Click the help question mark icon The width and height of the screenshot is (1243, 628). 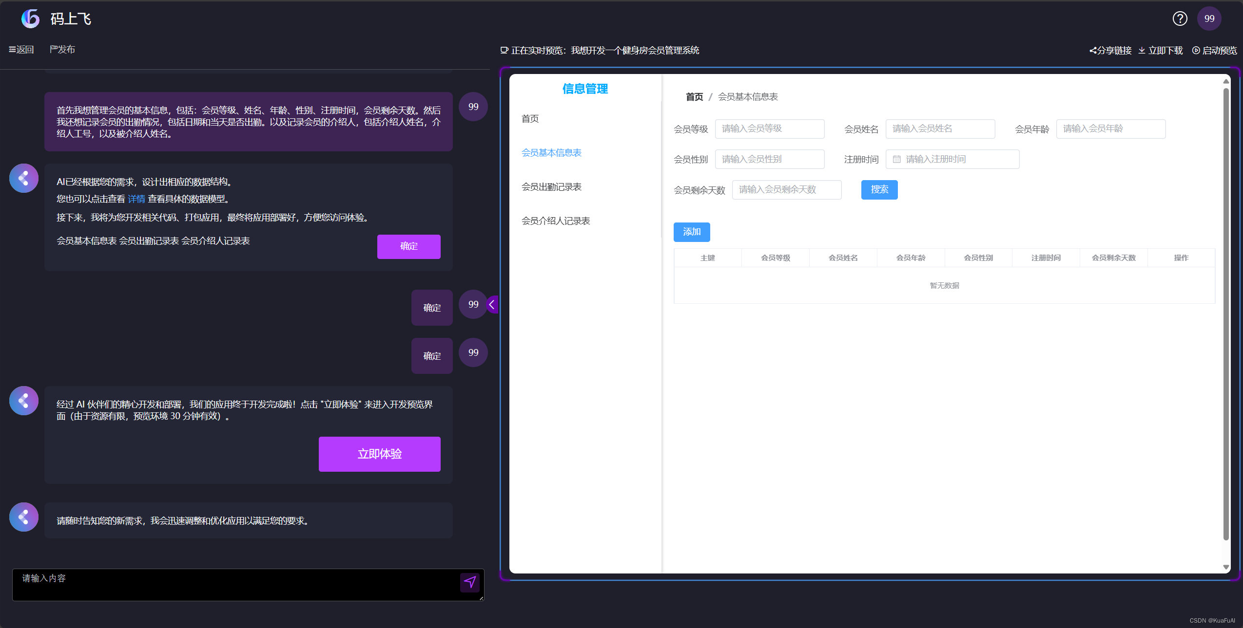coord(1180,19)
